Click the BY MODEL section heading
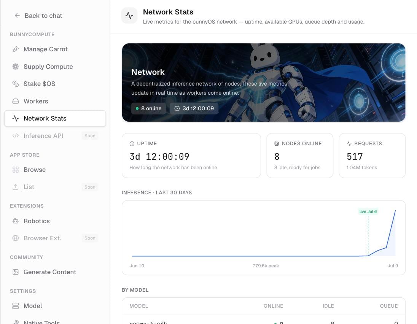Screen dimensions: 417x324 click(135, 290)
